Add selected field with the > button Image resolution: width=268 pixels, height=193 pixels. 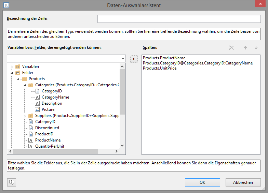[134, 59]
